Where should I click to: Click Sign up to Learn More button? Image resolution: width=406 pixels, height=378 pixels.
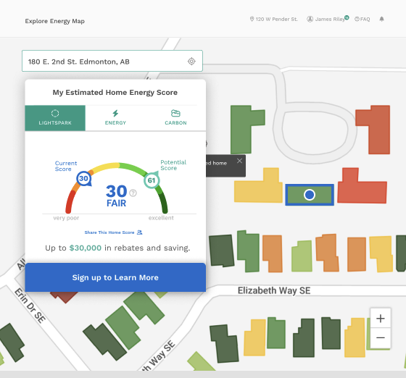pyautogui.click(x=115, y=277)
